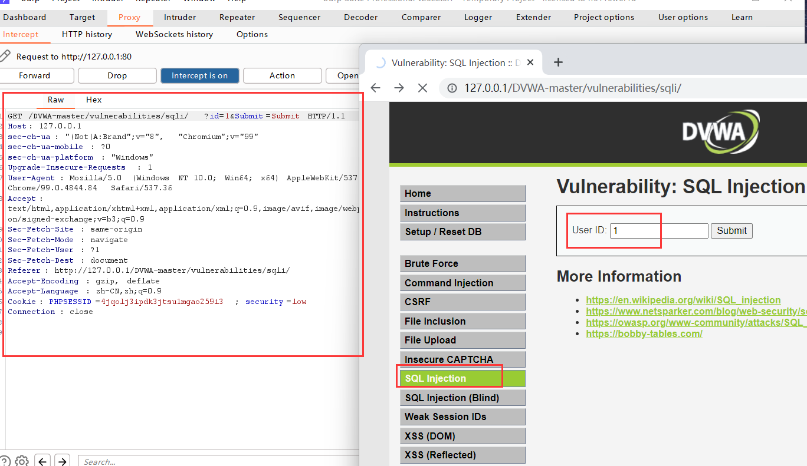Screen dimensions: 807x466
Task: Open the Comparer tab
Action: coord(421,17)
